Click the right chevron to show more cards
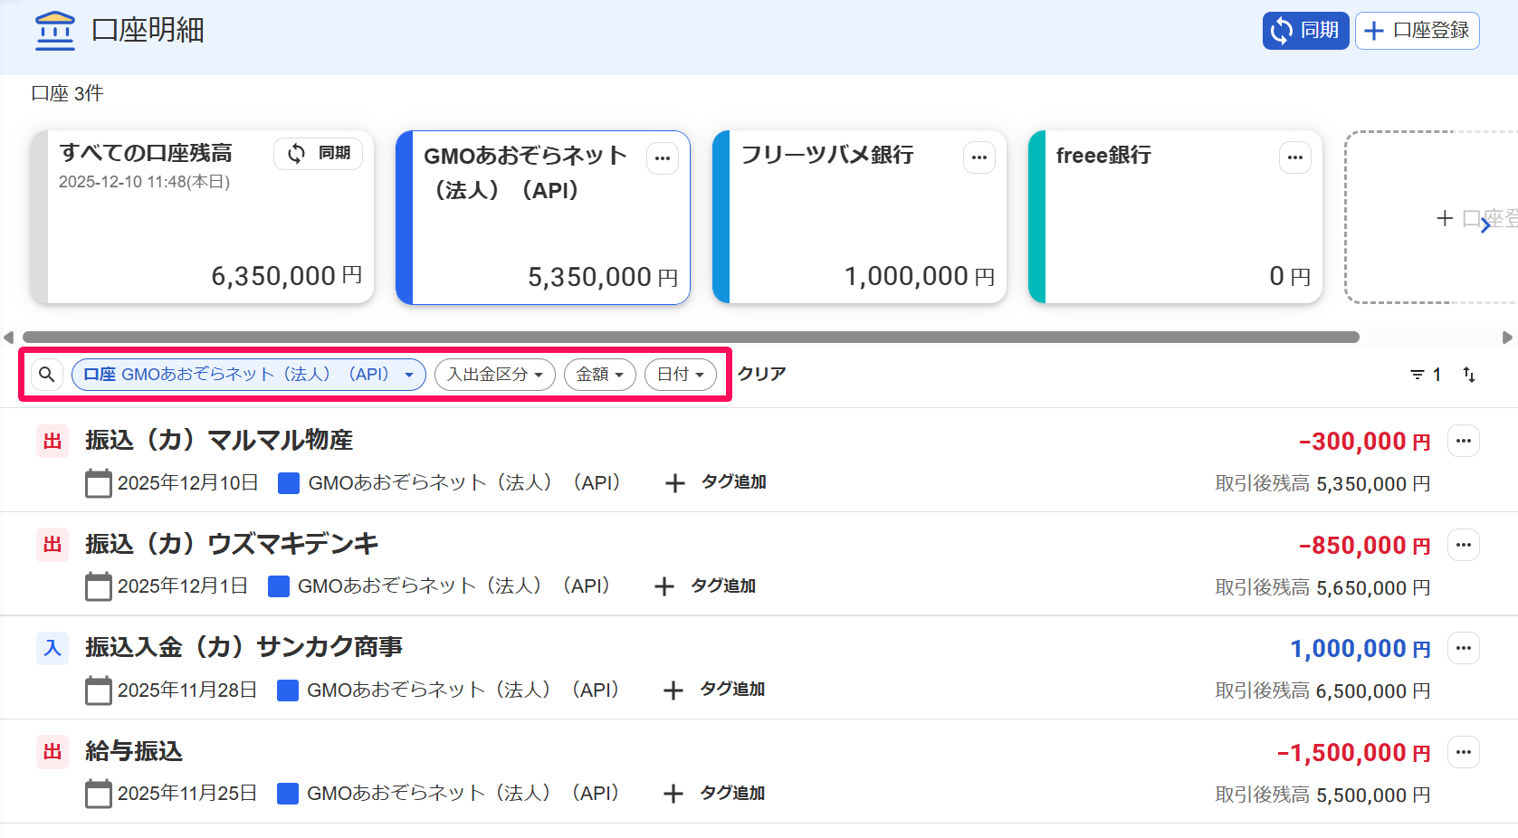 click(1485, 225)
